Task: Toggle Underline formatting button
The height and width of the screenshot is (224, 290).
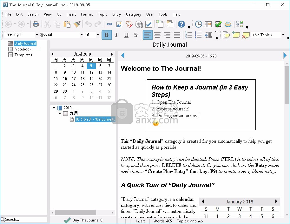Action: click(x=126, y=35)
